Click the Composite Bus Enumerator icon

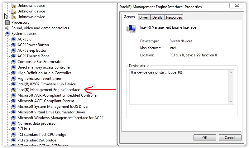14,62
